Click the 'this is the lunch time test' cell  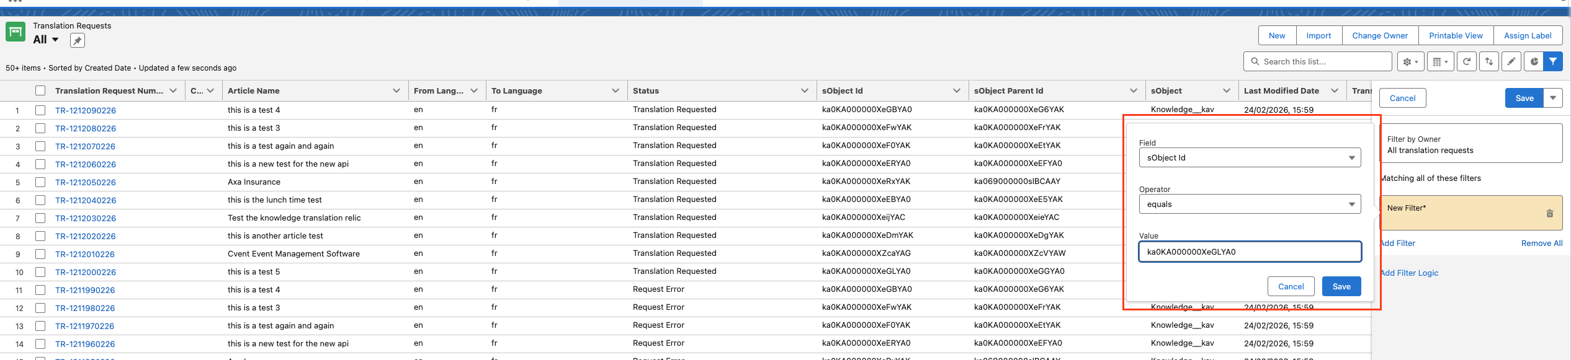coord(274,200)
